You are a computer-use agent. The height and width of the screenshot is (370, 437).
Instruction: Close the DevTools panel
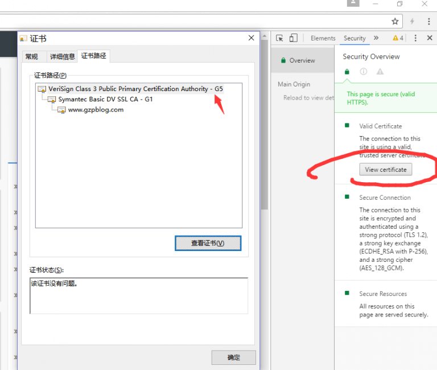click(x=430, y=38)
